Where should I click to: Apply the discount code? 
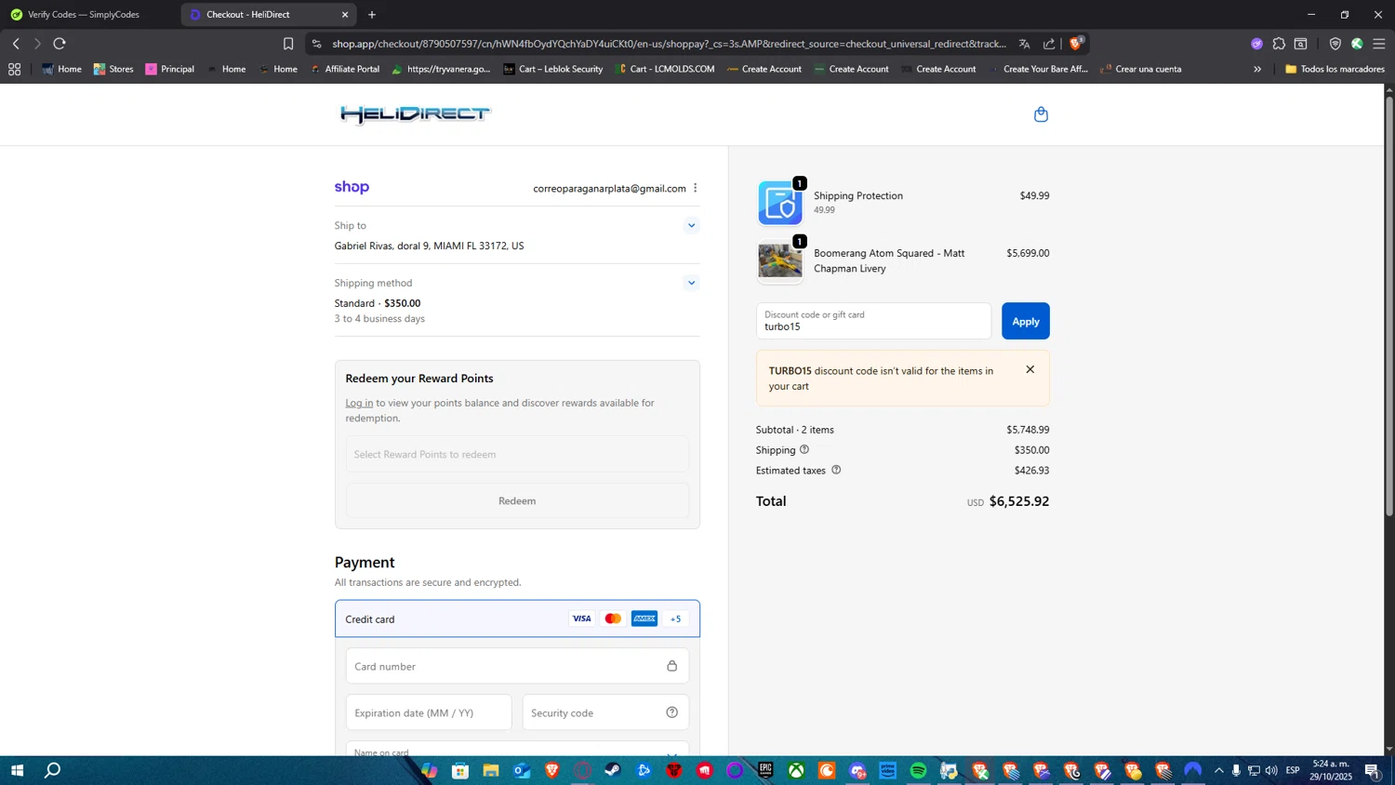pyautogui.click(x=1025, y=321)
